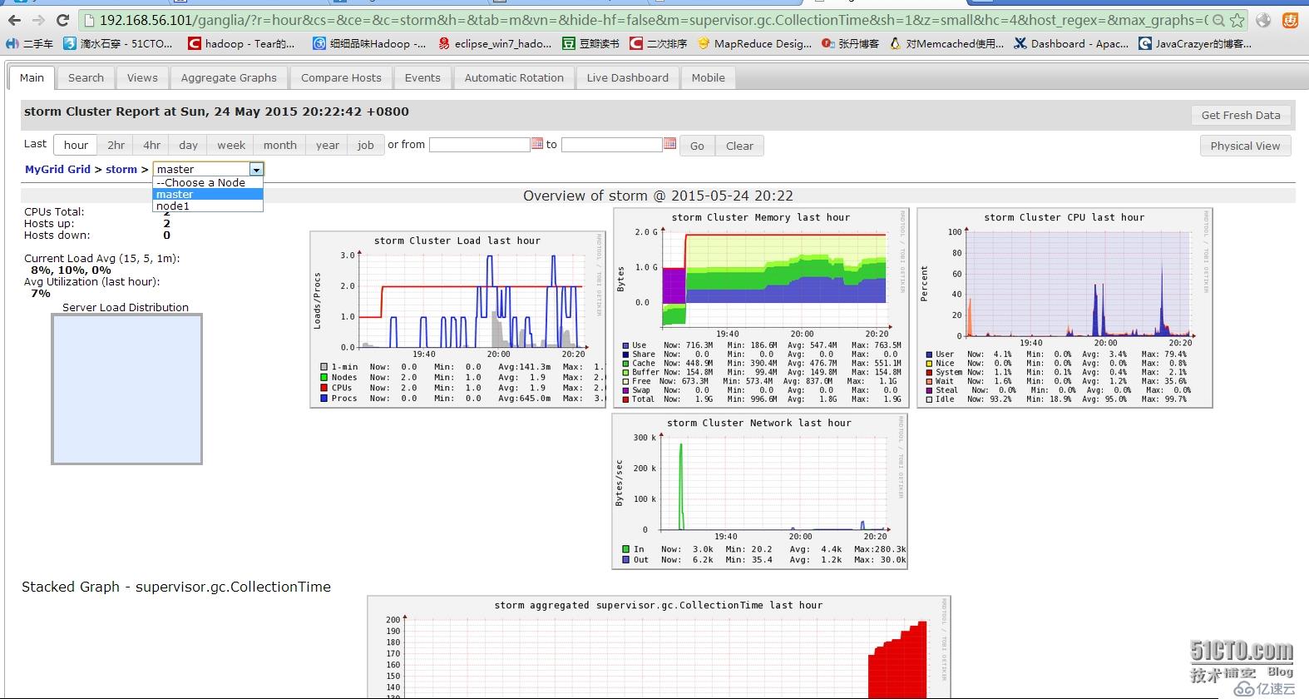The height and width of the screenshot is (699, 1309).
Task: Select the job time range
Action: tap(366, 145)
